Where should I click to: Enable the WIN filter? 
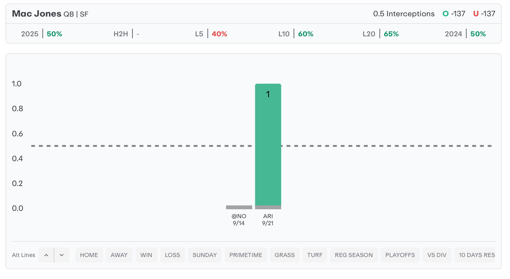tap(146, 255)
